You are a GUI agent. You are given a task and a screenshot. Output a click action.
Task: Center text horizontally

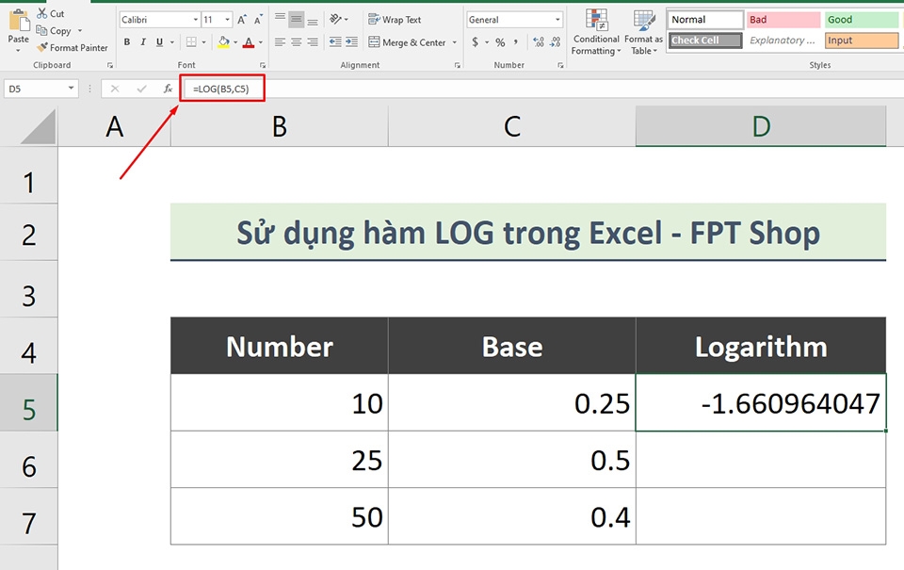click(297, 42)
